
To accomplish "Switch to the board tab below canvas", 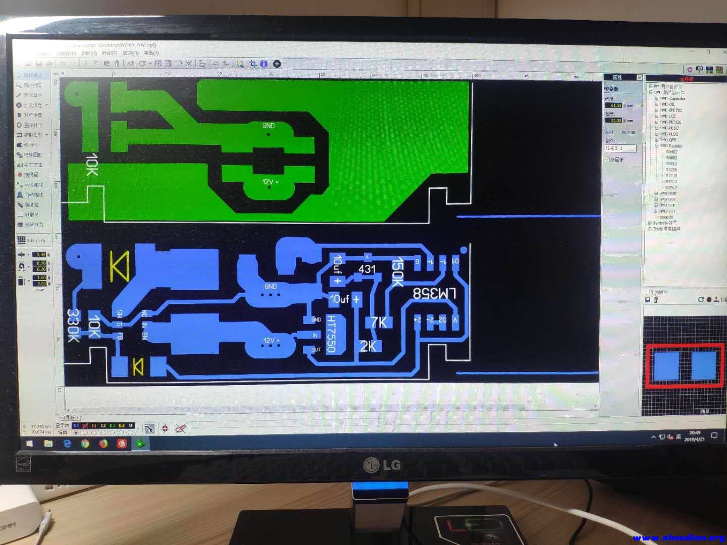I will coord(70,418).
